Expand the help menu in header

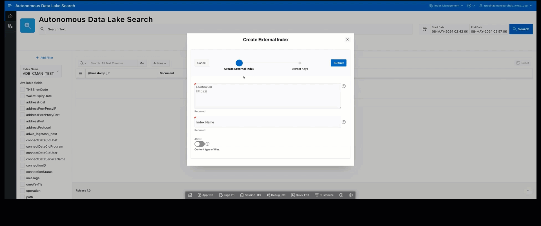coord(471,6)
